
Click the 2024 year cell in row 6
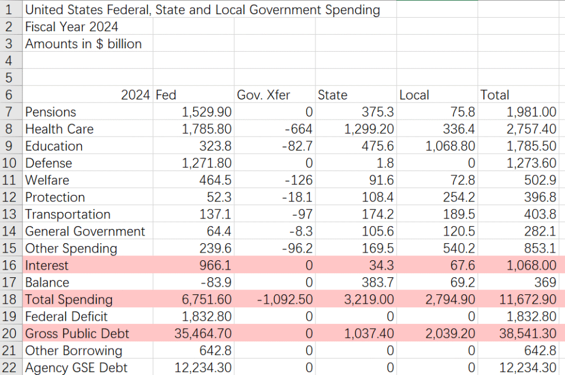pos(88,94)
